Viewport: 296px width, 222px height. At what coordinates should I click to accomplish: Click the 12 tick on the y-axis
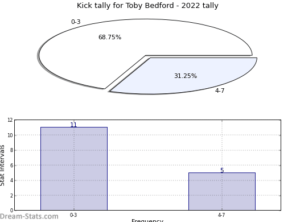pyautogui.click(x=10, y=120)
